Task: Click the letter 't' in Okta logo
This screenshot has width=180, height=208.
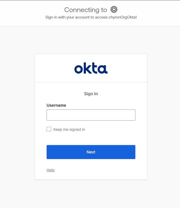Action: pos(95,68)
